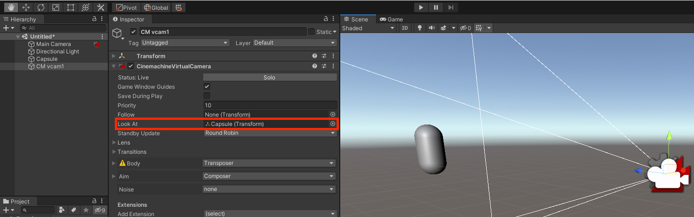Select the Scale tool
The image size is (694, 217).
click(x=56, y=7)
